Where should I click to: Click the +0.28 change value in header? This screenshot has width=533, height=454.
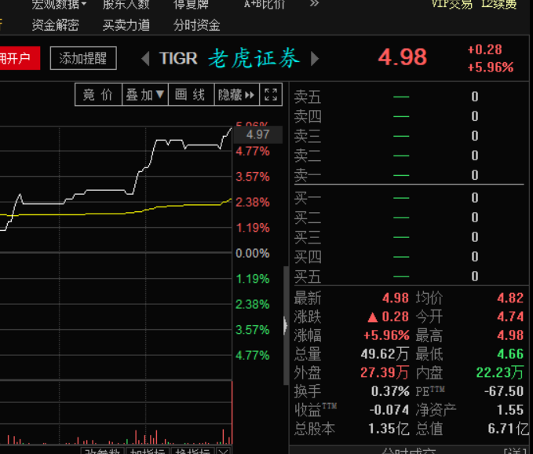point(485,49)
